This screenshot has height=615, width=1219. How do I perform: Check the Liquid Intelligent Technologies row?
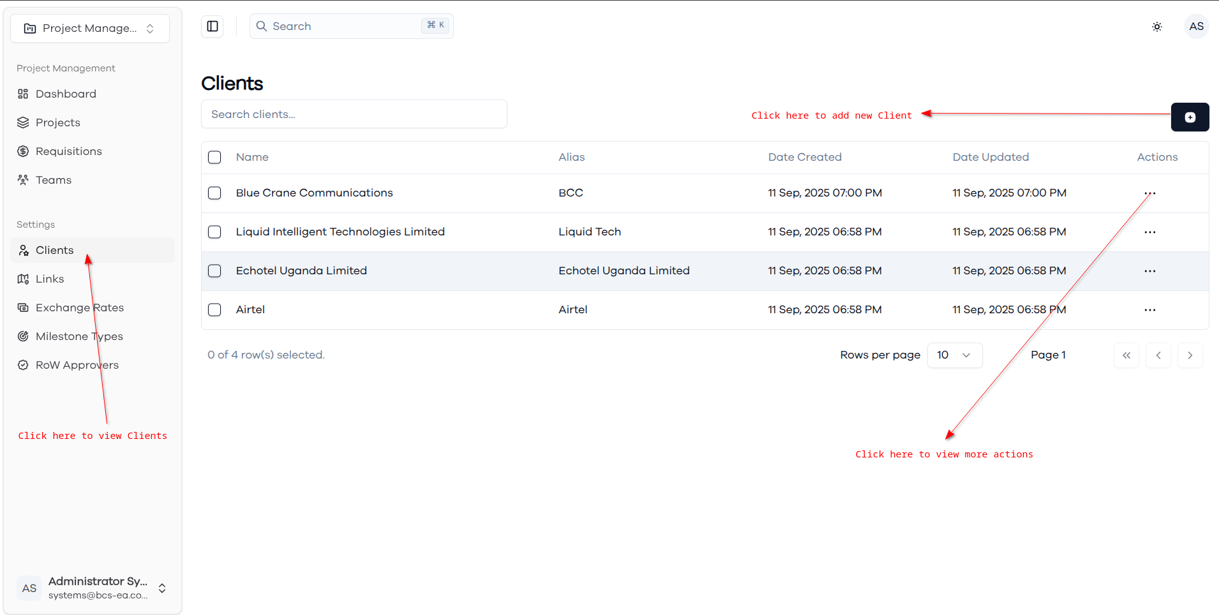click(x=214, y=232)
